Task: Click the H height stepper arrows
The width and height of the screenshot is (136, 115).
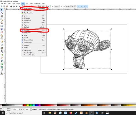Action: click(71, 6)
